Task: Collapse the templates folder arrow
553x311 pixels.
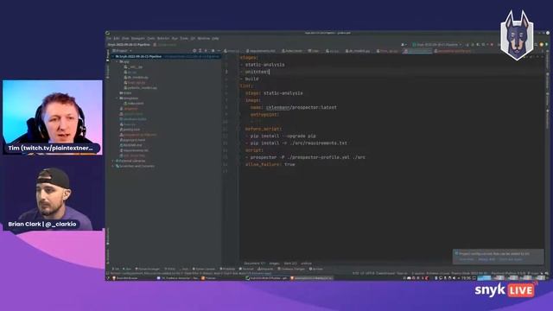Action: click(x=118, y=98)
